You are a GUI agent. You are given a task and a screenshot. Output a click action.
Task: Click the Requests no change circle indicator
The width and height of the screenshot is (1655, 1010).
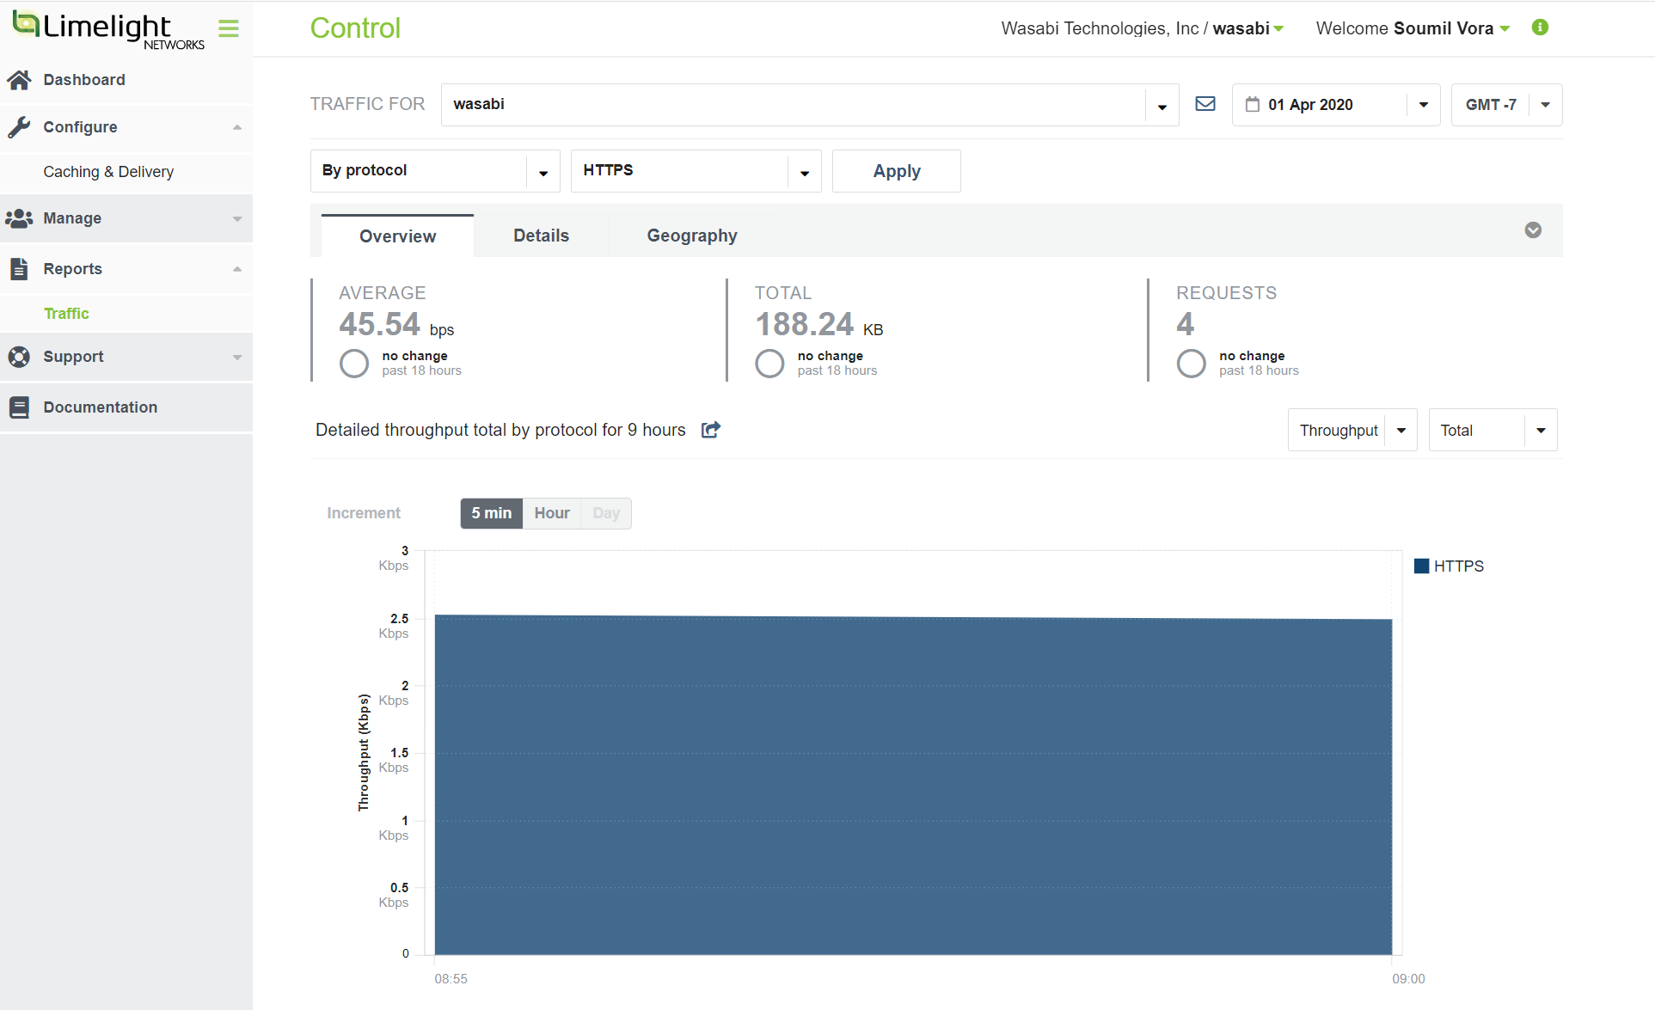(1191, 364)
